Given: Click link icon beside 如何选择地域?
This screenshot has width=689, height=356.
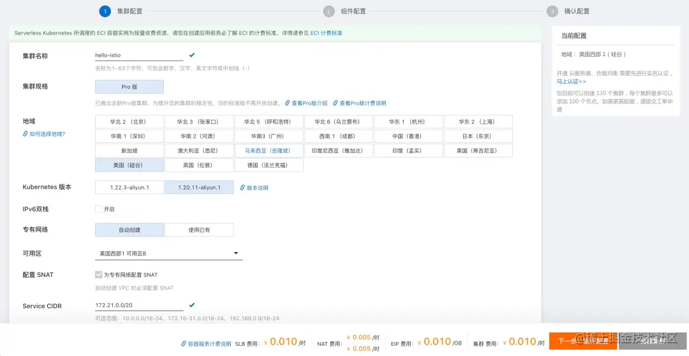Looking at the screenshot, I should [26, 134].
